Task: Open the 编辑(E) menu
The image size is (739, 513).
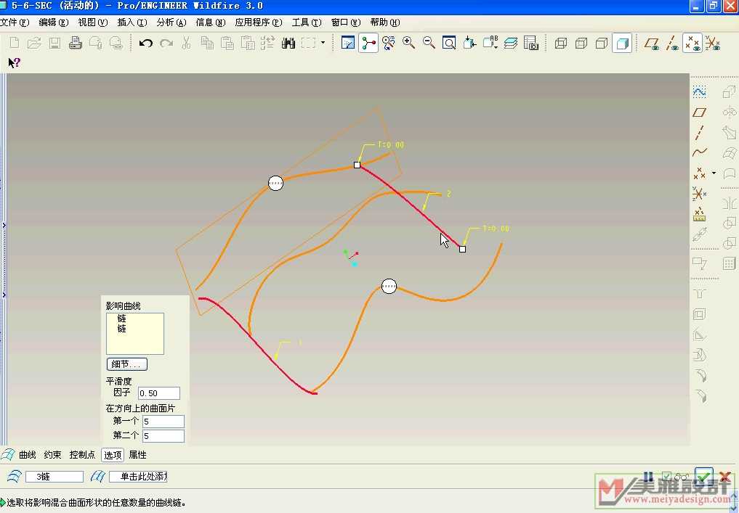Action: tap(53, 22)
